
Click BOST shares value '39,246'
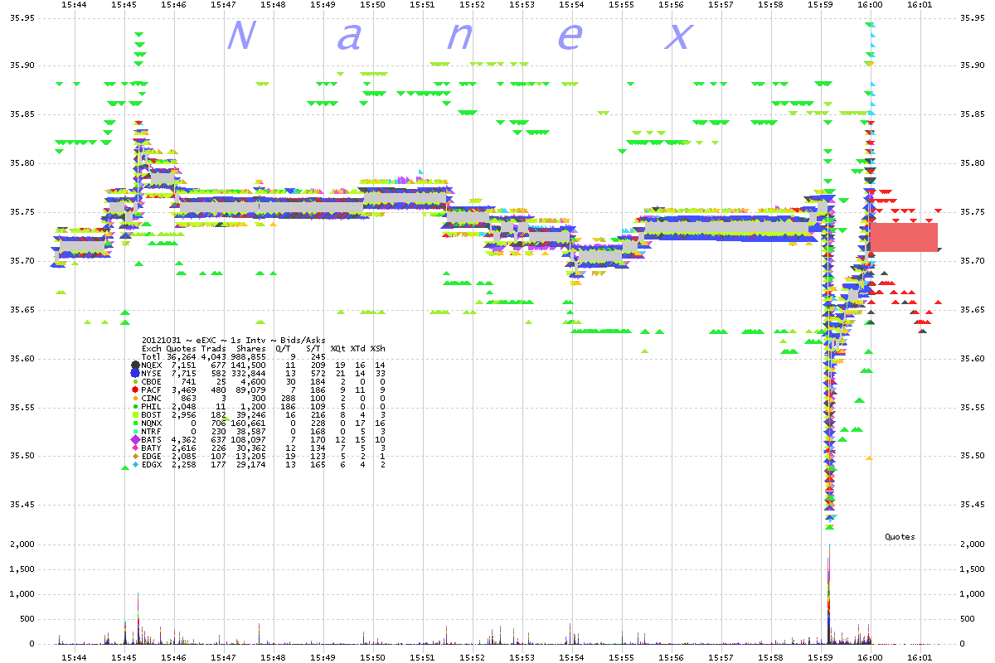pyautogui.click(x=250, y=414)
